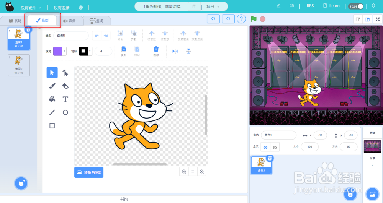Click the black outline color swatch
383x203 pixels.
click(x=83, y=51)
